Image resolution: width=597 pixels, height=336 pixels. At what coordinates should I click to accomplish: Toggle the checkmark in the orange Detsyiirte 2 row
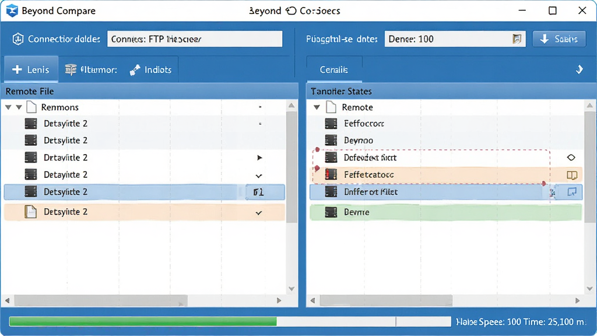[x=259, y=212]
